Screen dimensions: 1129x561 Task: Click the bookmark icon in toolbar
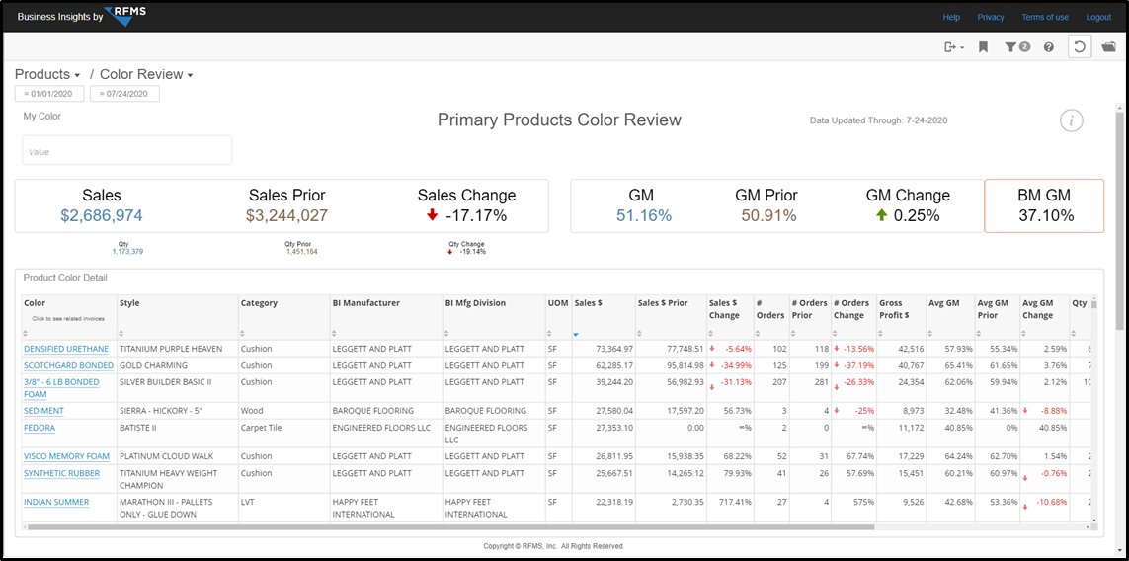983,46
